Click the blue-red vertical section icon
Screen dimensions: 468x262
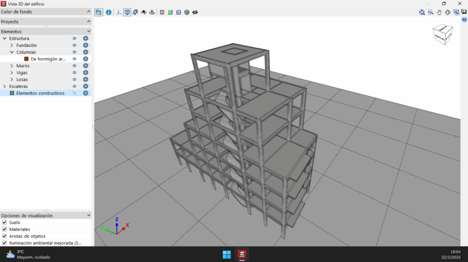162,12
